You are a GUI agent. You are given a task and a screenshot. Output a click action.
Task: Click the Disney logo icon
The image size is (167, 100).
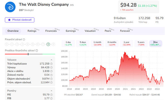tap(10, 7)
